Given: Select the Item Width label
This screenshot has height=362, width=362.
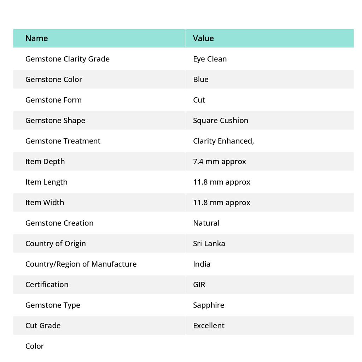Looking at the screenshot, I should click(x=45, y=203).
